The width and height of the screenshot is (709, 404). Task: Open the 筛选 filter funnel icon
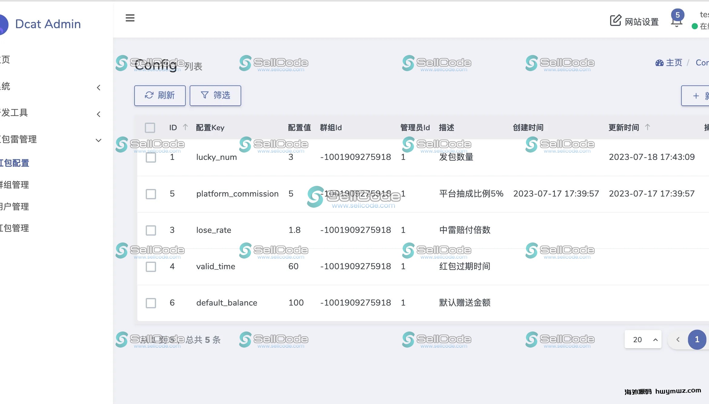click(x=204, y=95)
